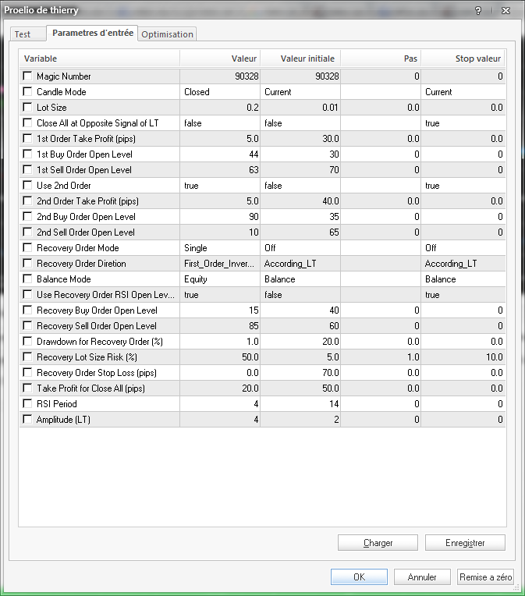Select Recovery Buy Order Open Level value 15

tap(220, 310)
